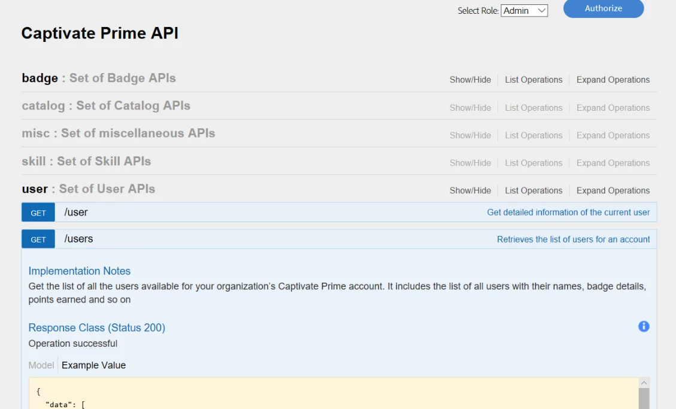Click List Operations for the user section
676x409 pixels.
[x=533, y=190]
